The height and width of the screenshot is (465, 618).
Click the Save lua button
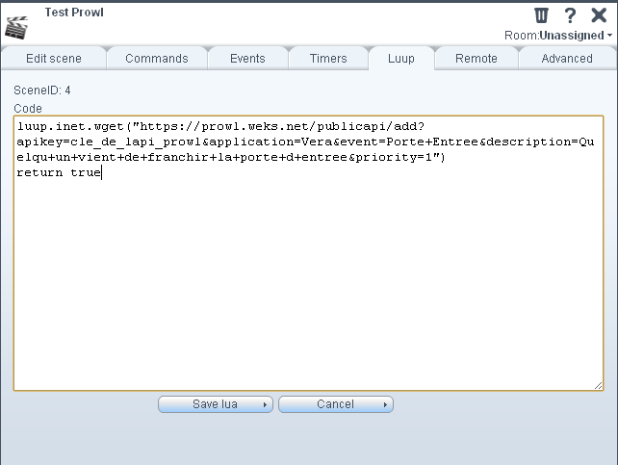[x=216, y=404]
